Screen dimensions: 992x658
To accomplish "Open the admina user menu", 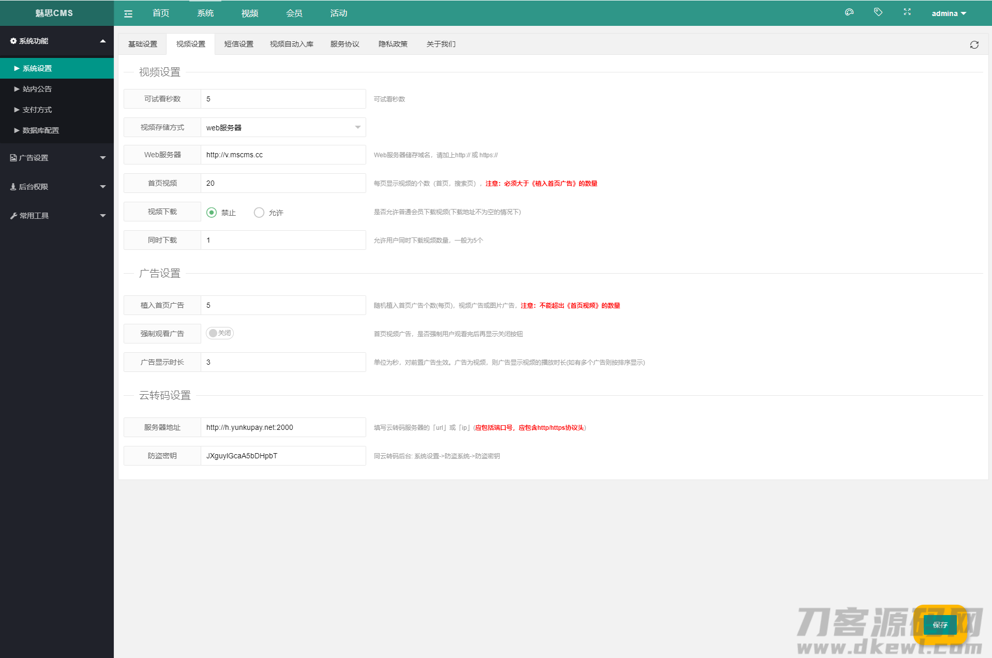I will coord(949,13).
